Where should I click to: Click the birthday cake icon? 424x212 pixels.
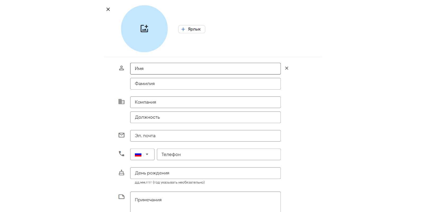(121, 173)
